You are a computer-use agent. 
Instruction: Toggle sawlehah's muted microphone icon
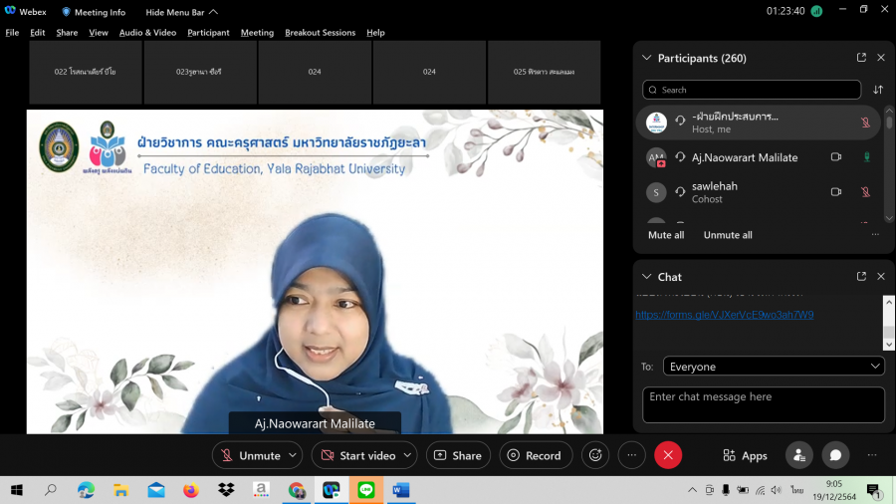pos(865,191)
